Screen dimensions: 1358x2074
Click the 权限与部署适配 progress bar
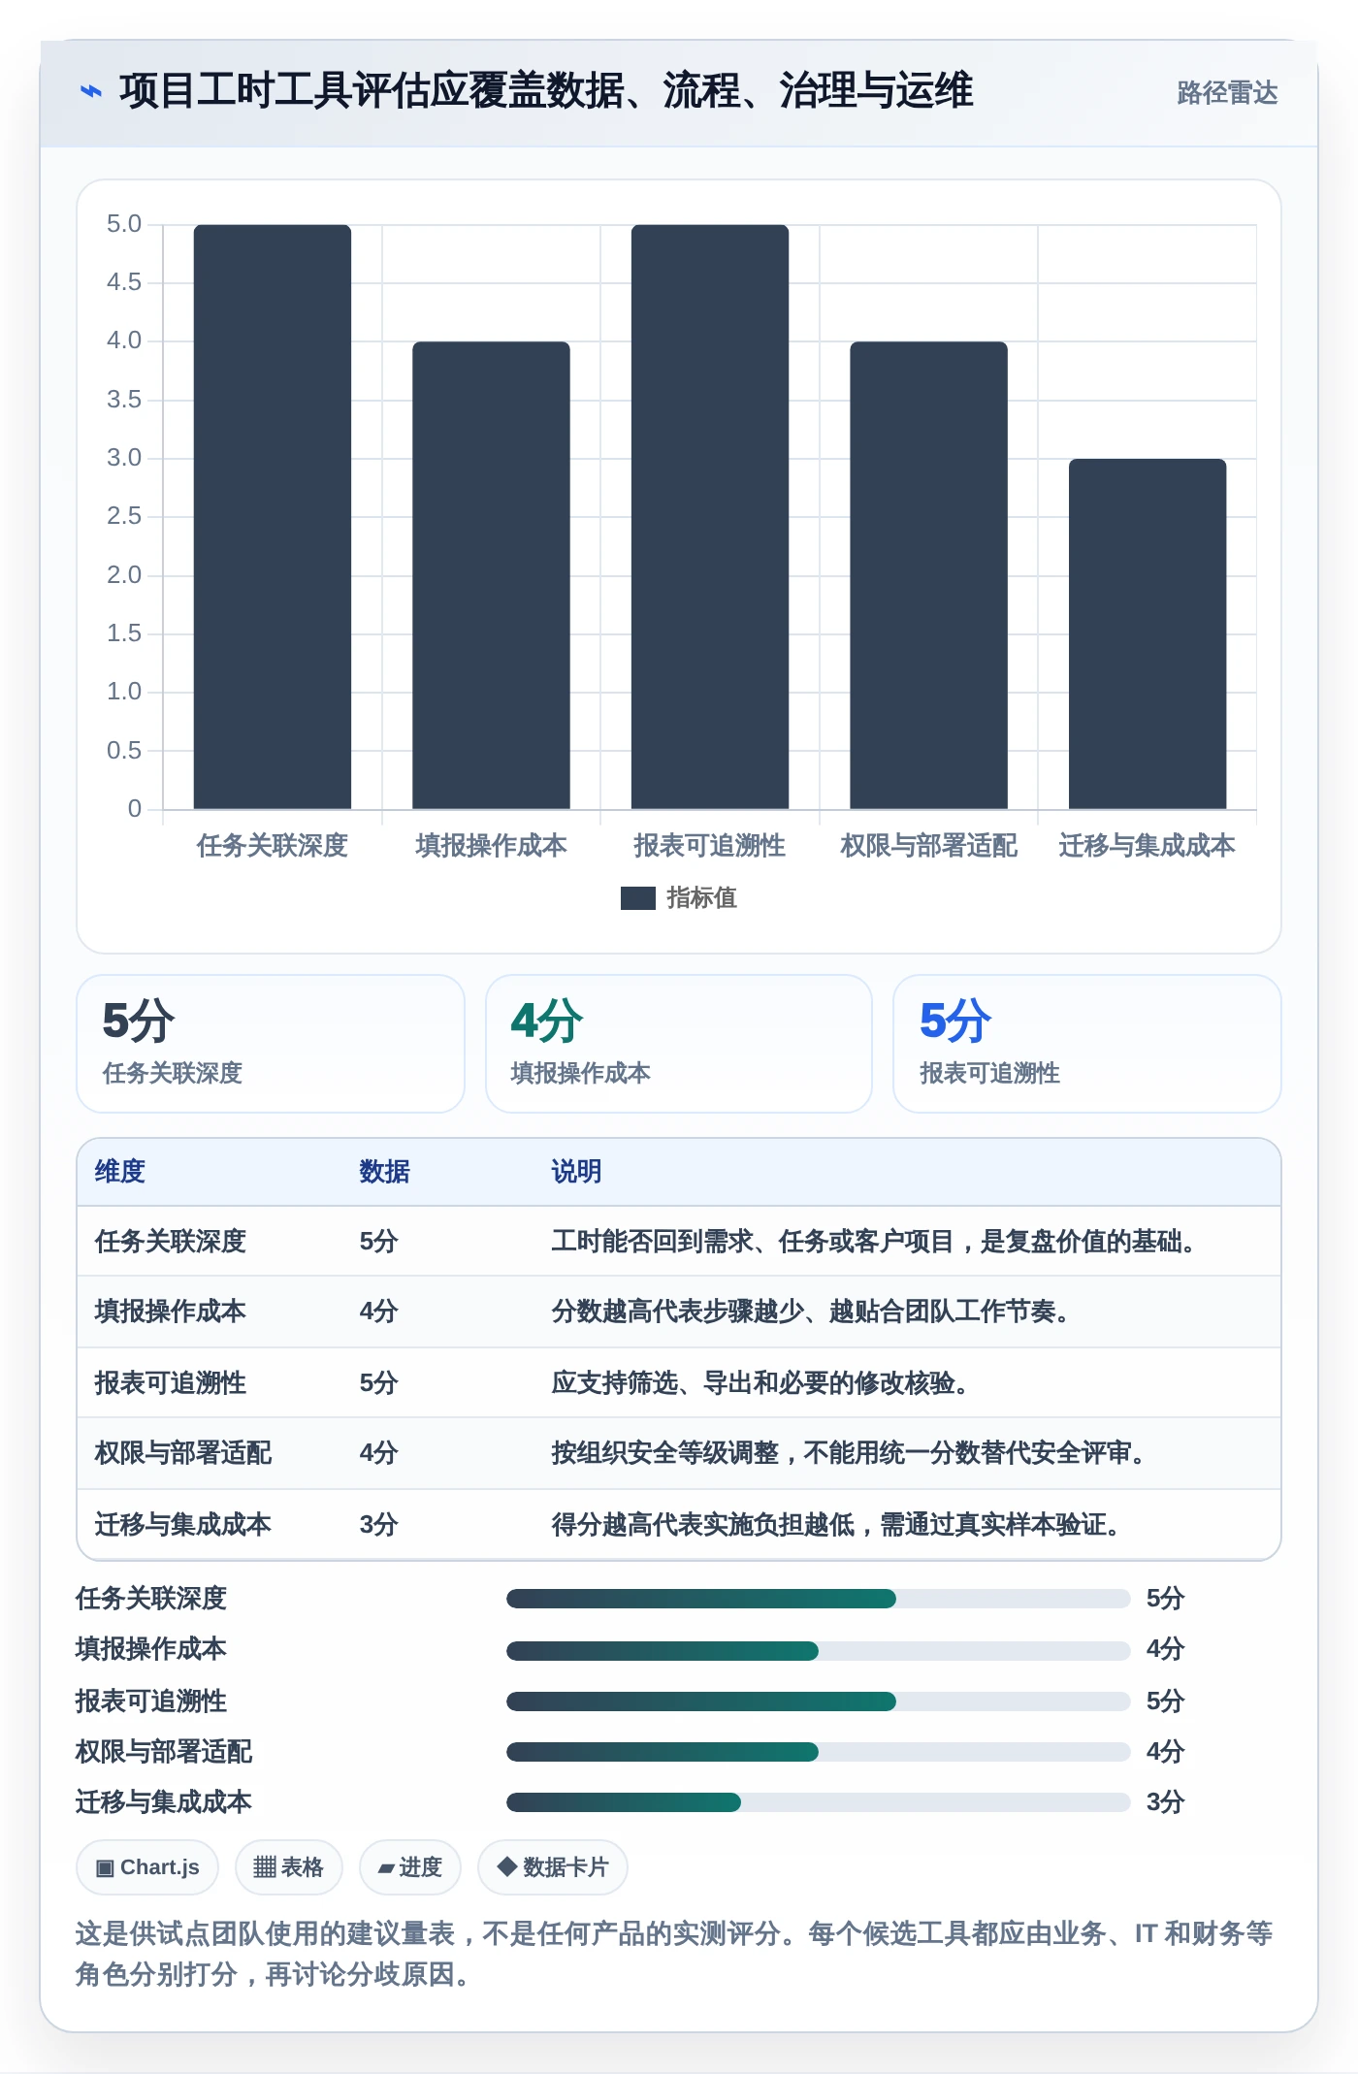pos(819,1752)
